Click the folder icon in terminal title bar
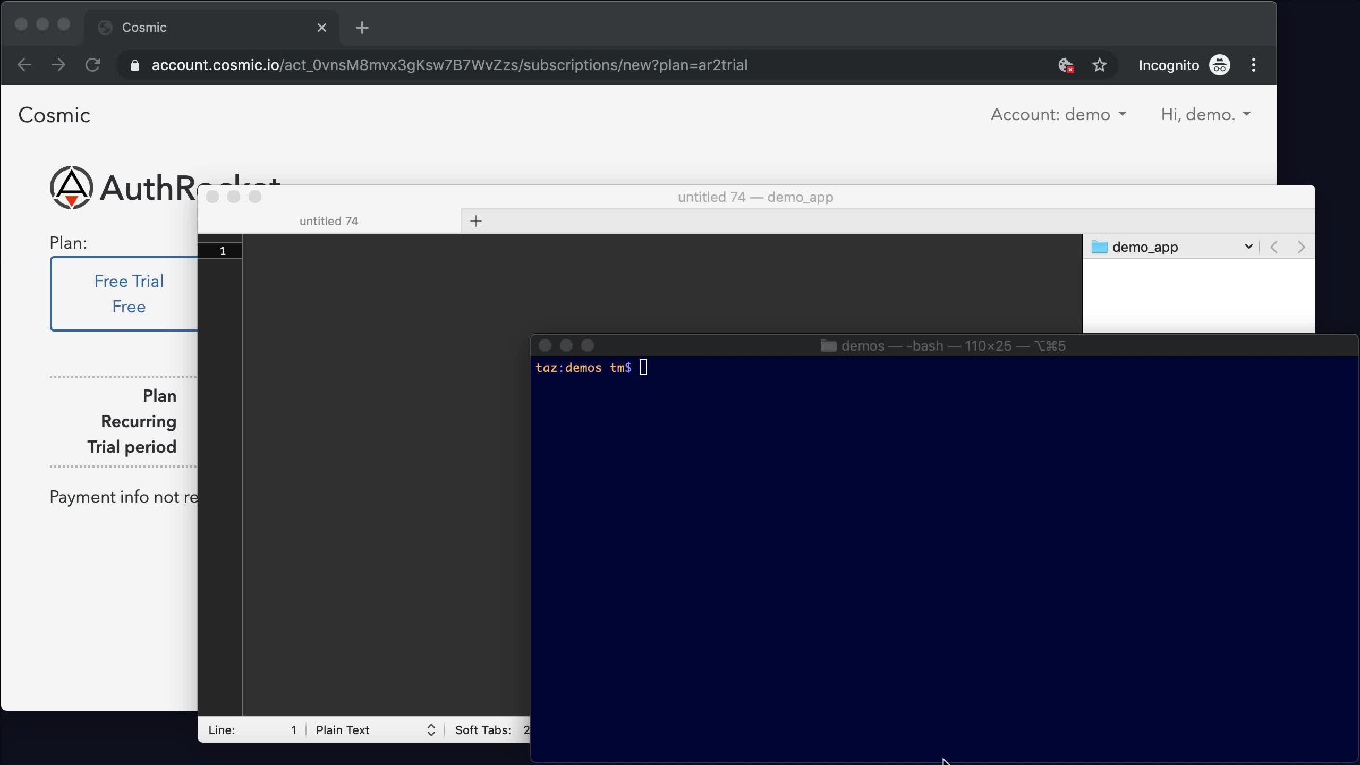The width and height of the screenshot is (1360, 765). click(x=828, y=346)
